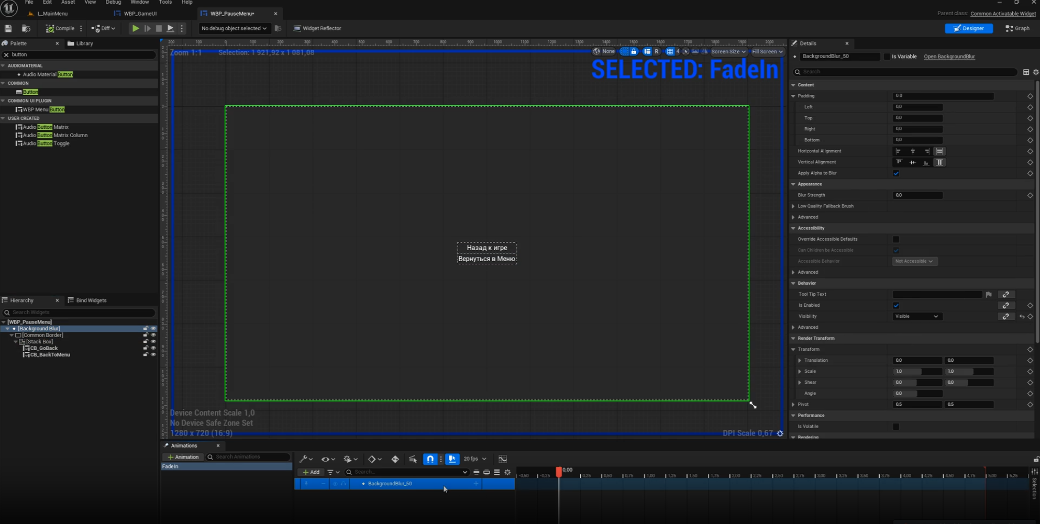Image resolution: width=1040 pixels, height=524 pixels.
Task: Open the Visibility dropdown
Action: click(x=916, y=316)
